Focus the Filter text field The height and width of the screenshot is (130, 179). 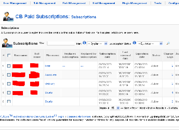[x=61, y=43]
